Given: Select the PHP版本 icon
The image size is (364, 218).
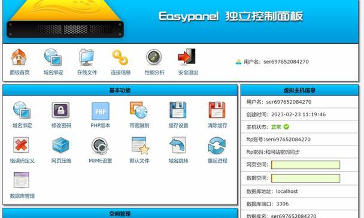Looking at the screenshot, I should click(x=101, y=111).
